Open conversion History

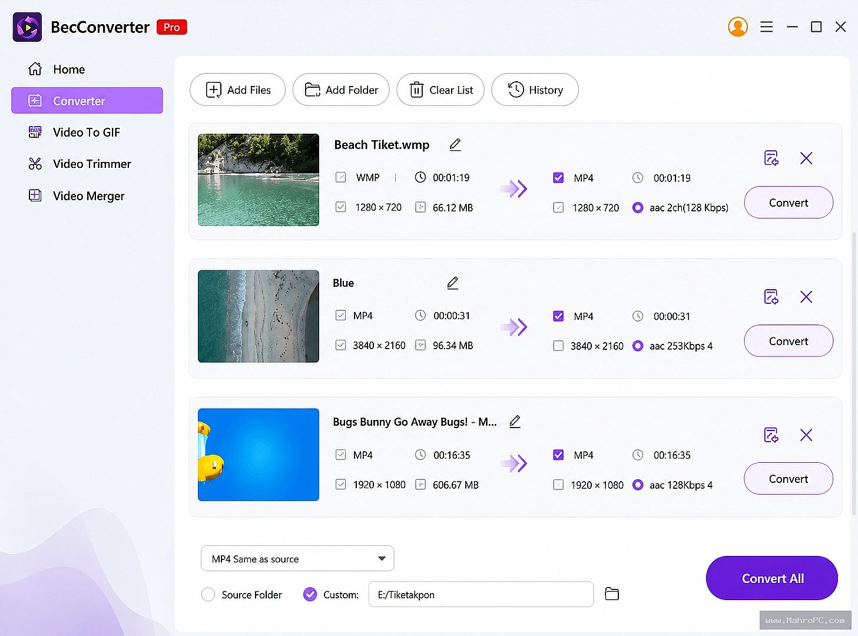pos(535,90)
